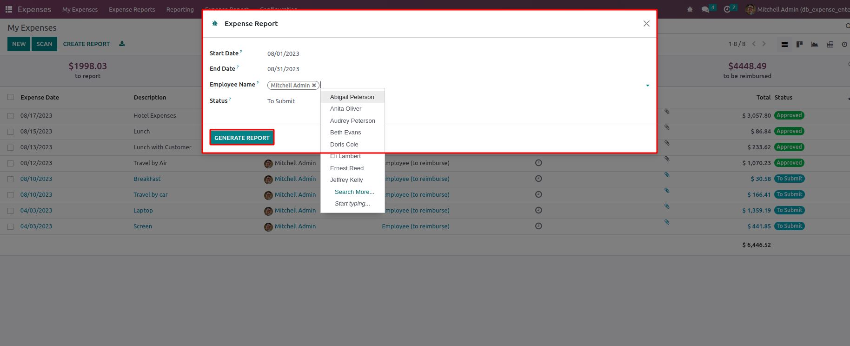Open the apps grid menu icon
The height and width of the screenshot is (346, 850).
coord(9,9)
